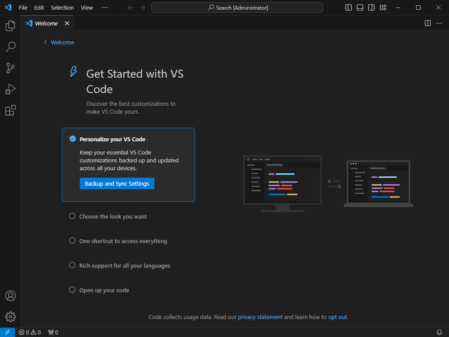The image size is (449, 337).
Task: Expand 'One shortcut to access everything' step
Action: click(x=123, y=241)
